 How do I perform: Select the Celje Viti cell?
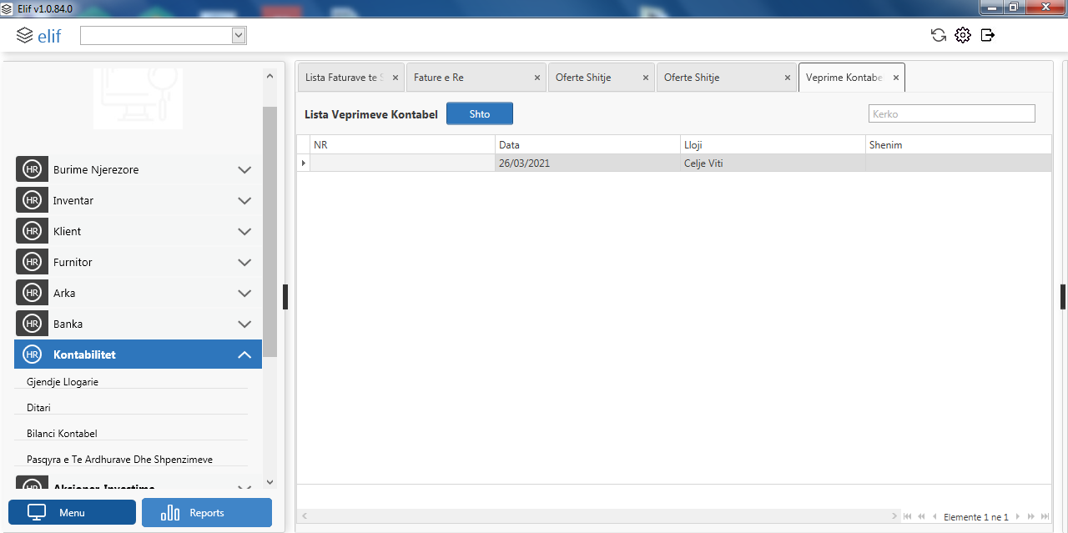773,163
